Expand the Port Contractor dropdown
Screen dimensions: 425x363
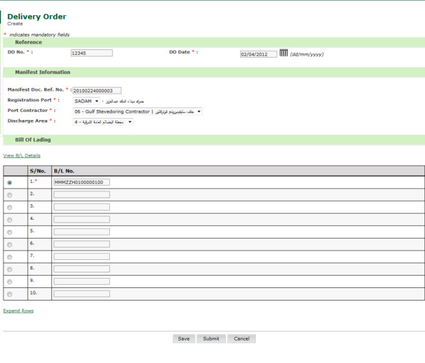click(137, 111)
